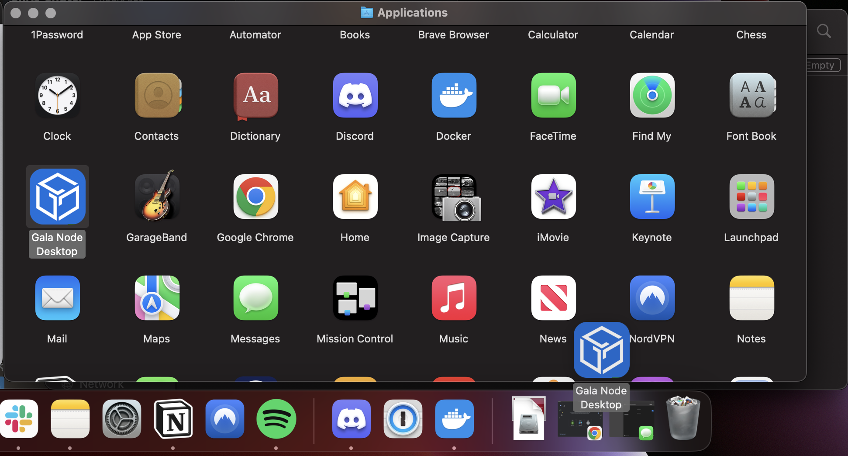Open the Home app icon
This screenshot has width=848, height=456.
tap(355, 197)
